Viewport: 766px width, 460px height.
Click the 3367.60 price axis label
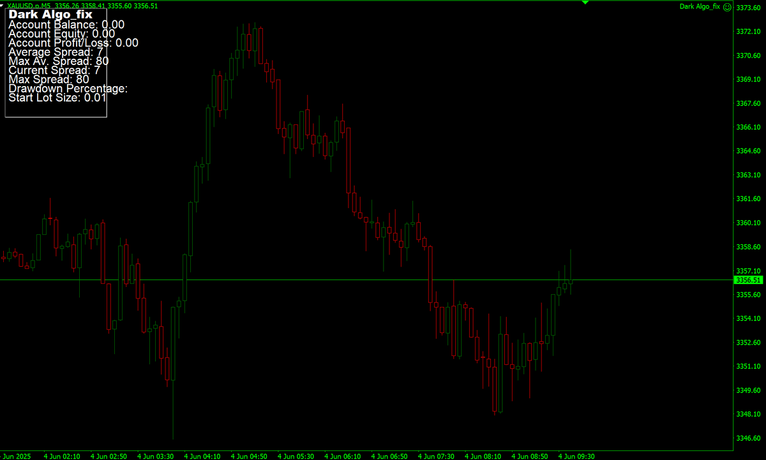tap(748, 103)
